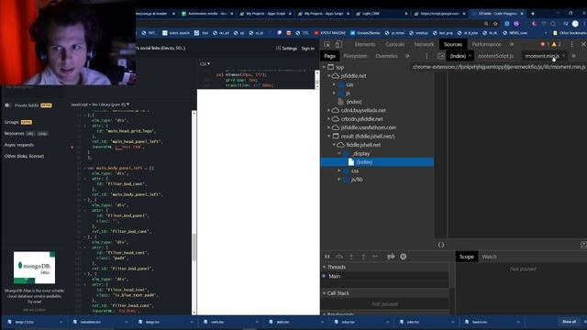Open the Filesystem navigator tab
Image resolution: width=587 pixels, height=330 pixels.
coord(355,56)
